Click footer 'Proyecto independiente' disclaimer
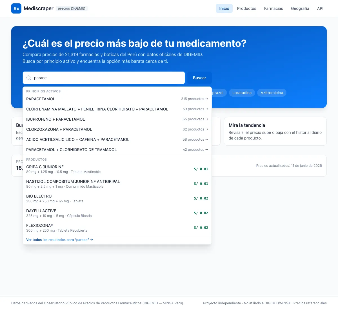Viewport: 338px width, 310px height. coord(265,303)
